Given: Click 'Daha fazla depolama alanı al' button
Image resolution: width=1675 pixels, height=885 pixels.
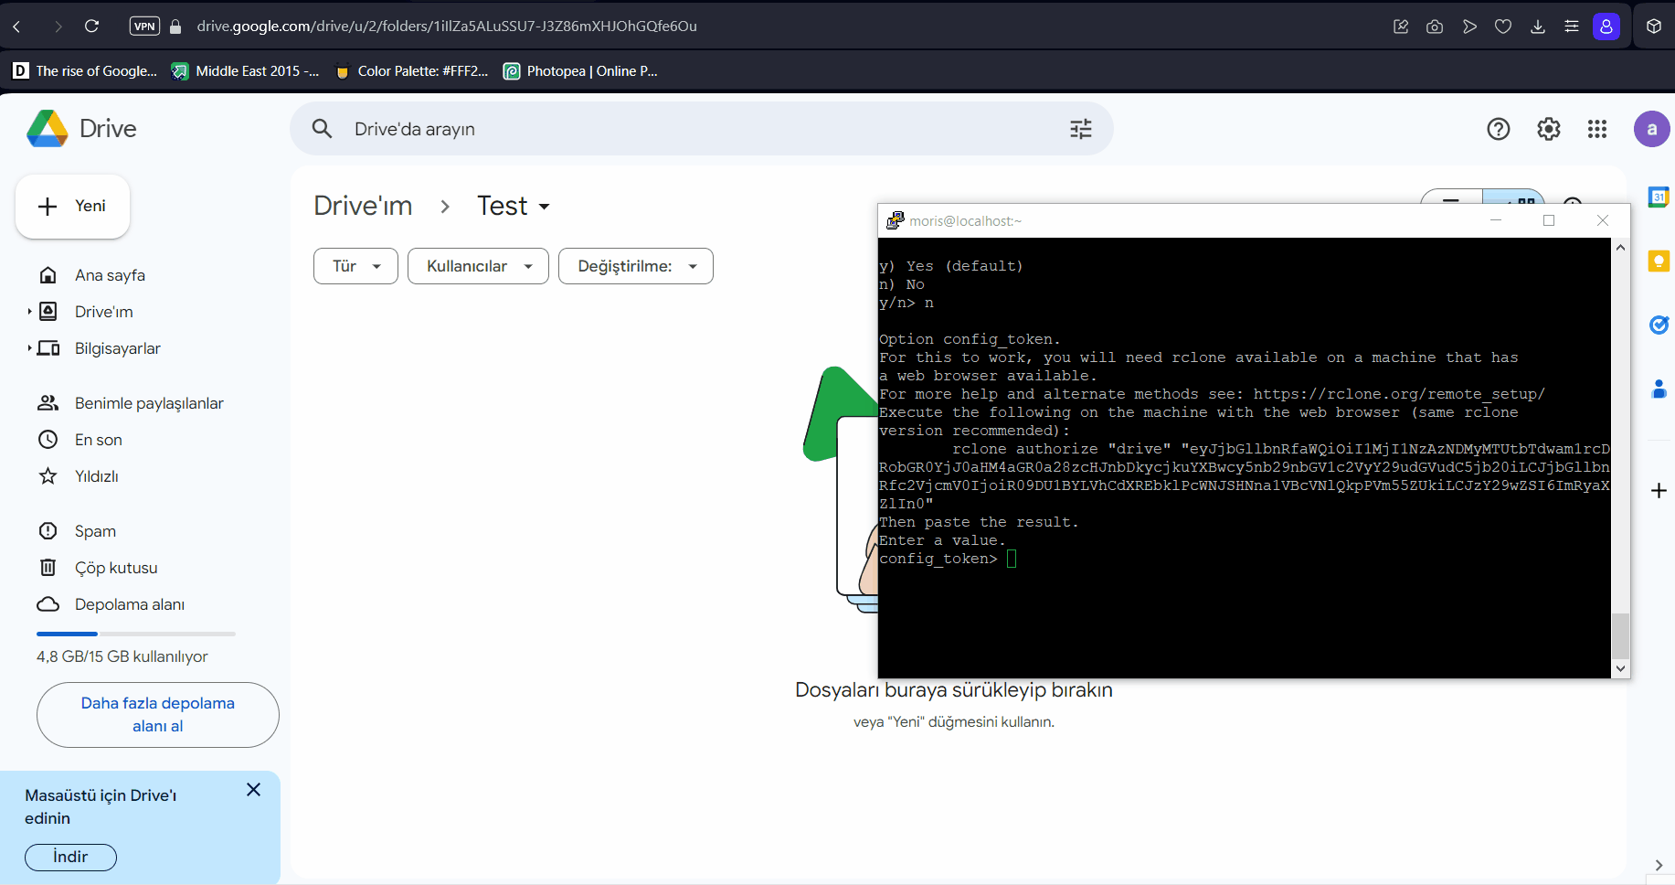Looking at the screenshot, I should pos(157,715).
